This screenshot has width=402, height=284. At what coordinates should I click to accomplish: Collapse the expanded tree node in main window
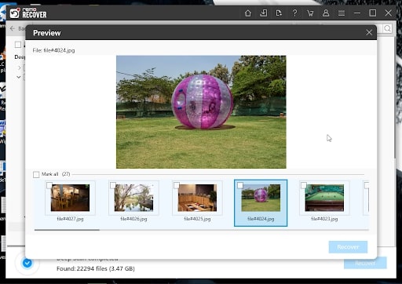click(19, 77)
